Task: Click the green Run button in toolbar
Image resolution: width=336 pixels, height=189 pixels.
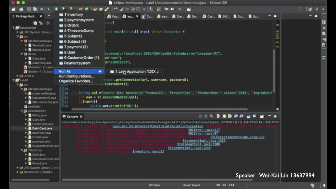Action: (x=56, y=9)
